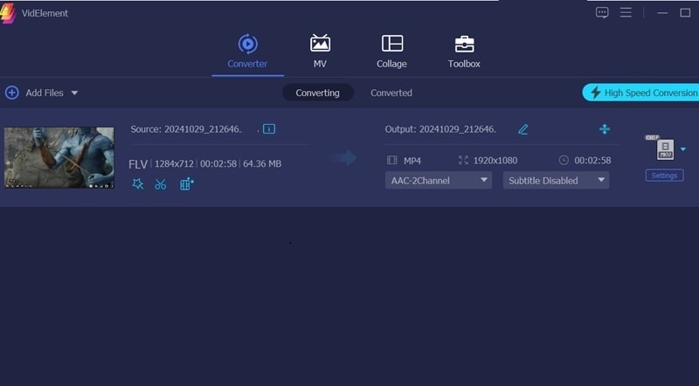Open the hamburger menu icon
The height and width of the screenshot is (386, 699).
coord(626,12)
